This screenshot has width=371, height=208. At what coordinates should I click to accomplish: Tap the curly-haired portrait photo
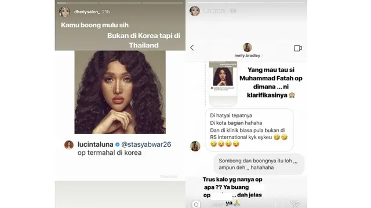(x=120, y=92)
